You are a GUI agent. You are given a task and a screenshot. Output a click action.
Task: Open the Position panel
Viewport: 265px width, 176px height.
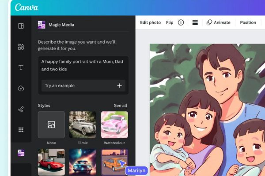[248, 22]
